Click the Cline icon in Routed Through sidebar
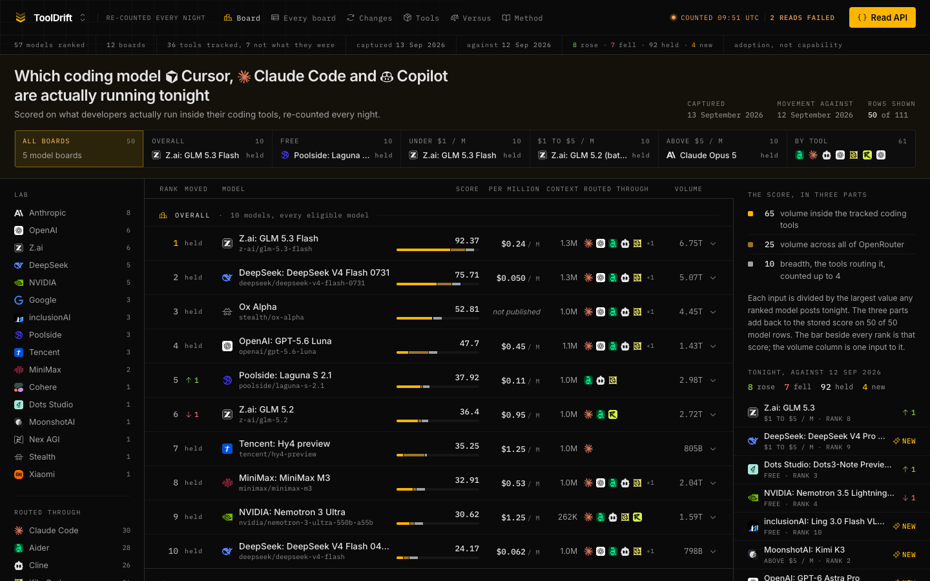The image size is (930, 581). (19, 566)
